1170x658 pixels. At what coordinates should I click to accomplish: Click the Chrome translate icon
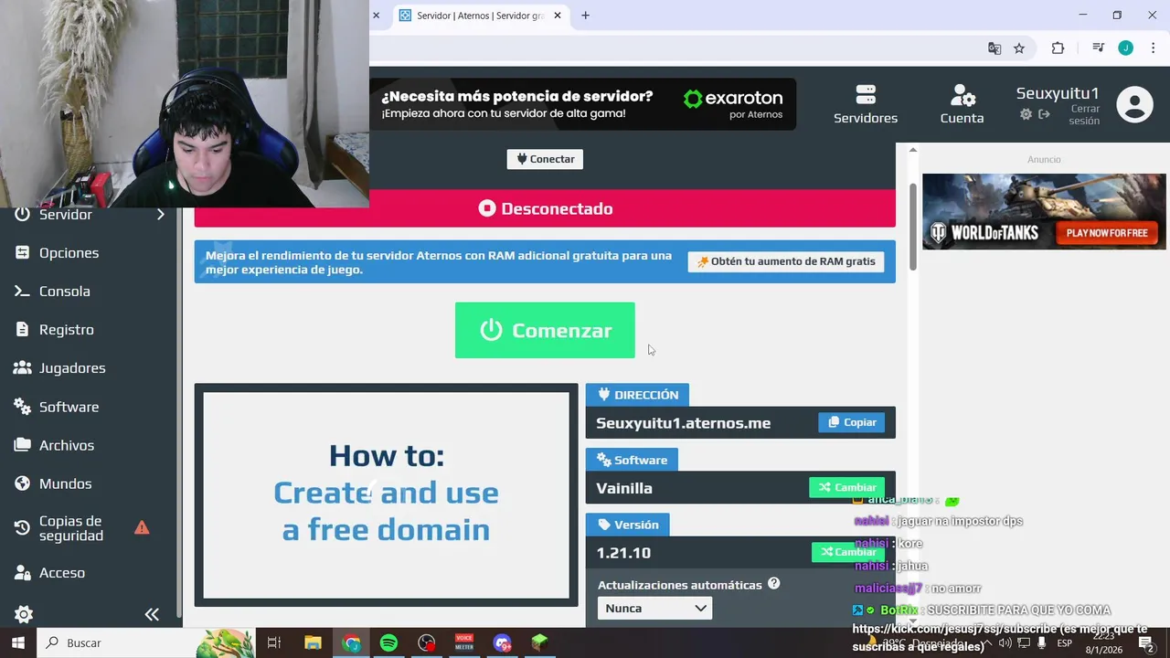994,48
